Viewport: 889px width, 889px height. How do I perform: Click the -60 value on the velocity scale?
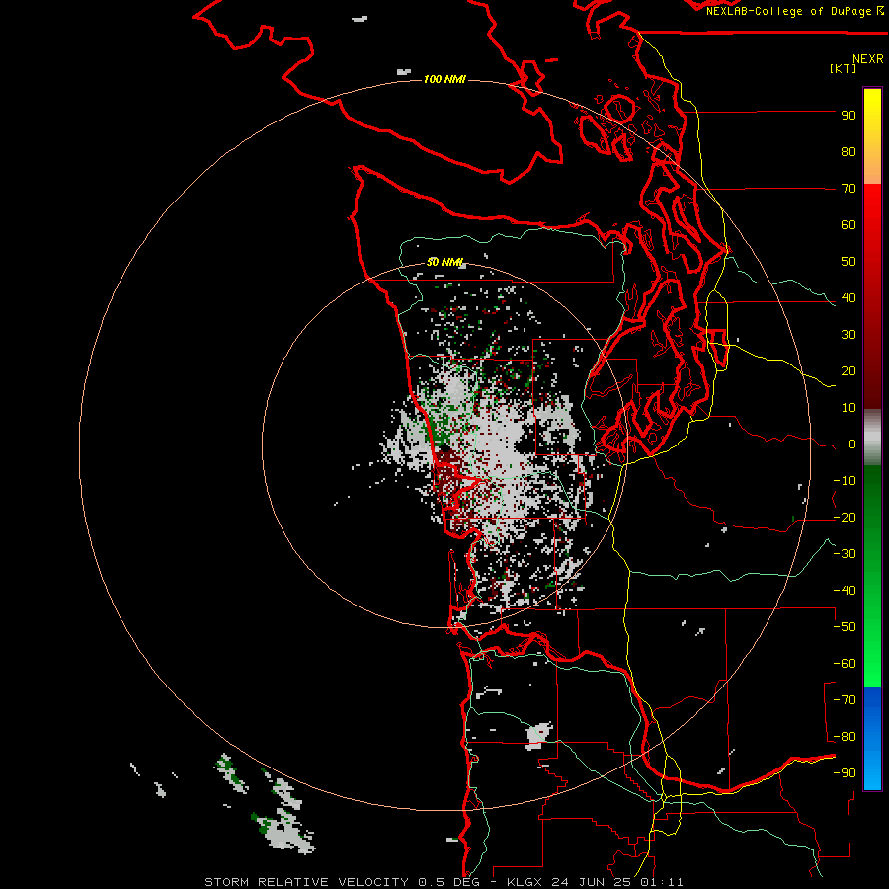point(845,664)
